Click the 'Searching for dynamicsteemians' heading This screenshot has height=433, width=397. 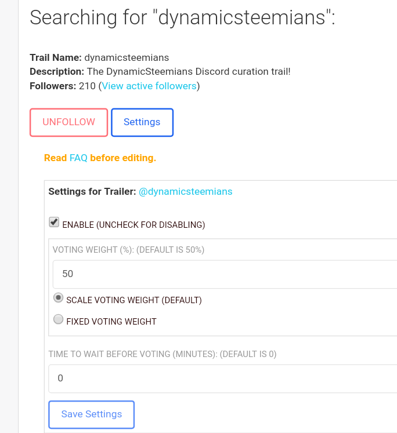(182, 17)
